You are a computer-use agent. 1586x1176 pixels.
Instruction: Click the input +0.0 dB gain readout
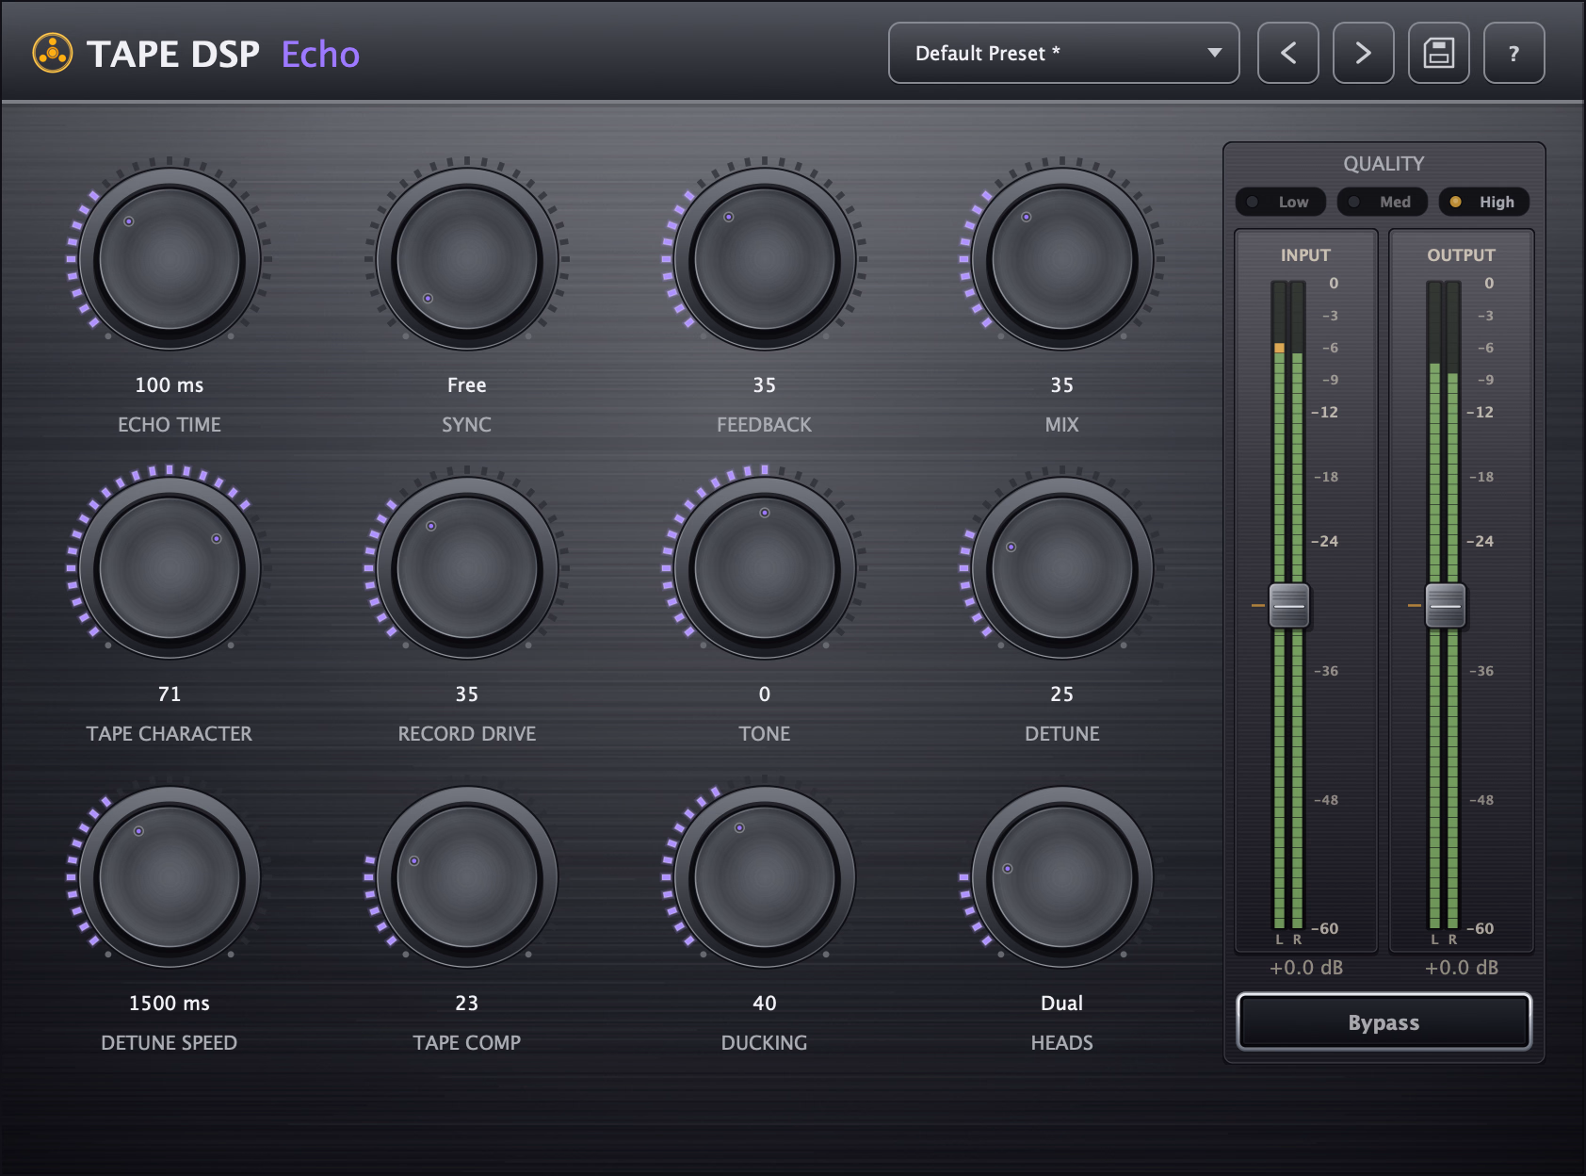(1306, 968)
